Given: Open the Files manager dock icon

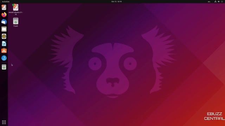Looking at the screenshot, I should pyautogui.click(x=4, y=29).
